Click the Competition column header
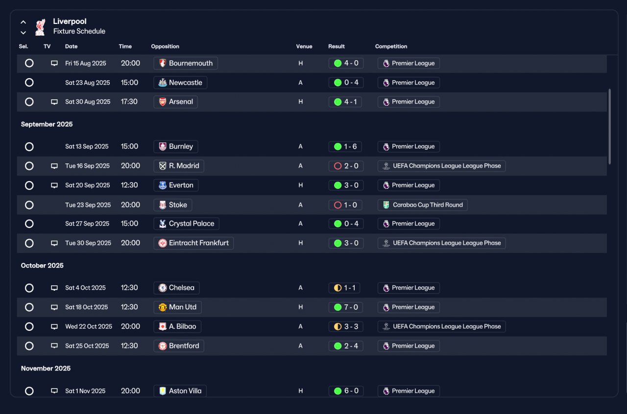 coord(391,46)
